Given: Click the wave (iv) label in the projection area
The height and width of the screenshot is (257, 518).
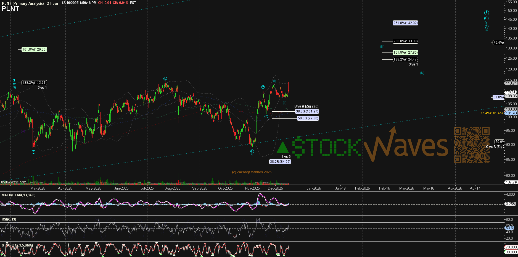Looking at the screenshot, I should point(422,73).
